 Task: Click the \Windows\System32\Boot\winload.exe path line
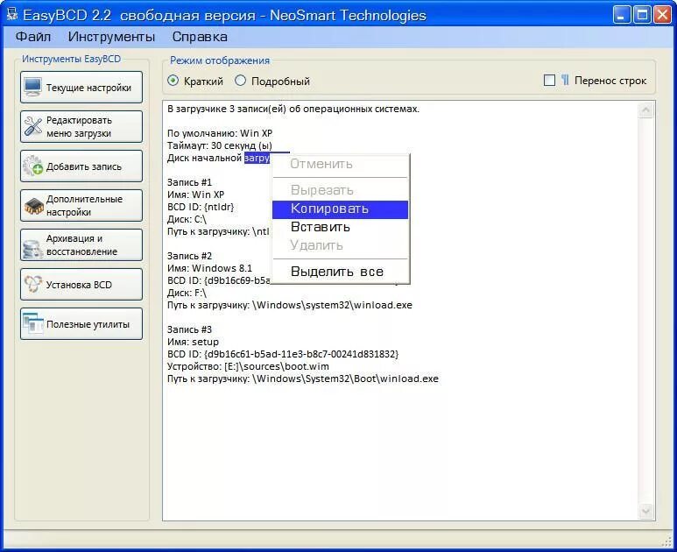pyautogui.click(x=303, y=379)
